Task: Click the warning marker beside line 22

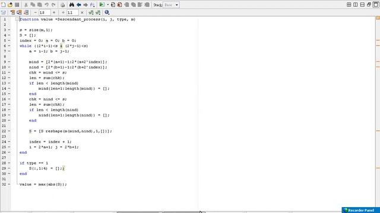Action: (378, 131)
